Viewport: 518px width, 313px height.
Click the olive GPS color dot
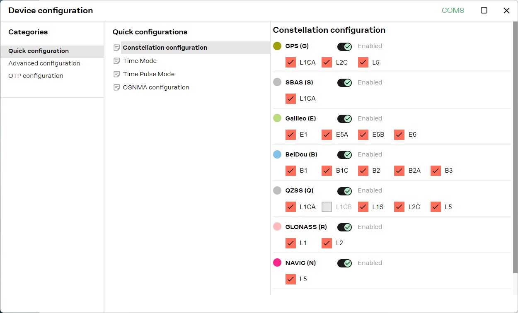point(277,46)
